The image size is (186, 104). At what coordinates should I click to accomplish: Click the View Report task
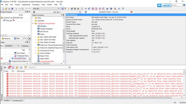tap(21, 53)
